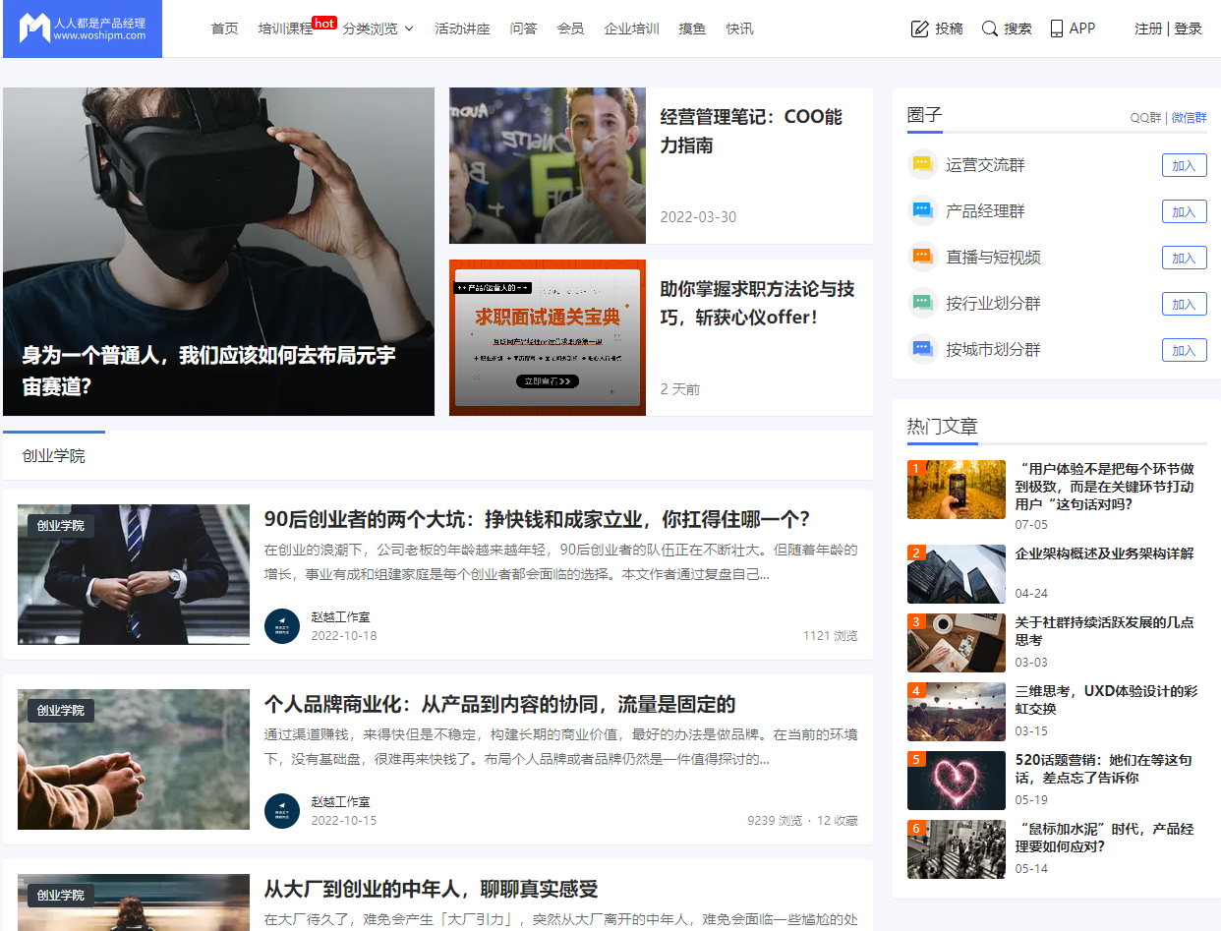Expand the 分类浏览 dropdown menu
Image resolution: width=1221 pixels, height=931 pixels.
point(378,29)
